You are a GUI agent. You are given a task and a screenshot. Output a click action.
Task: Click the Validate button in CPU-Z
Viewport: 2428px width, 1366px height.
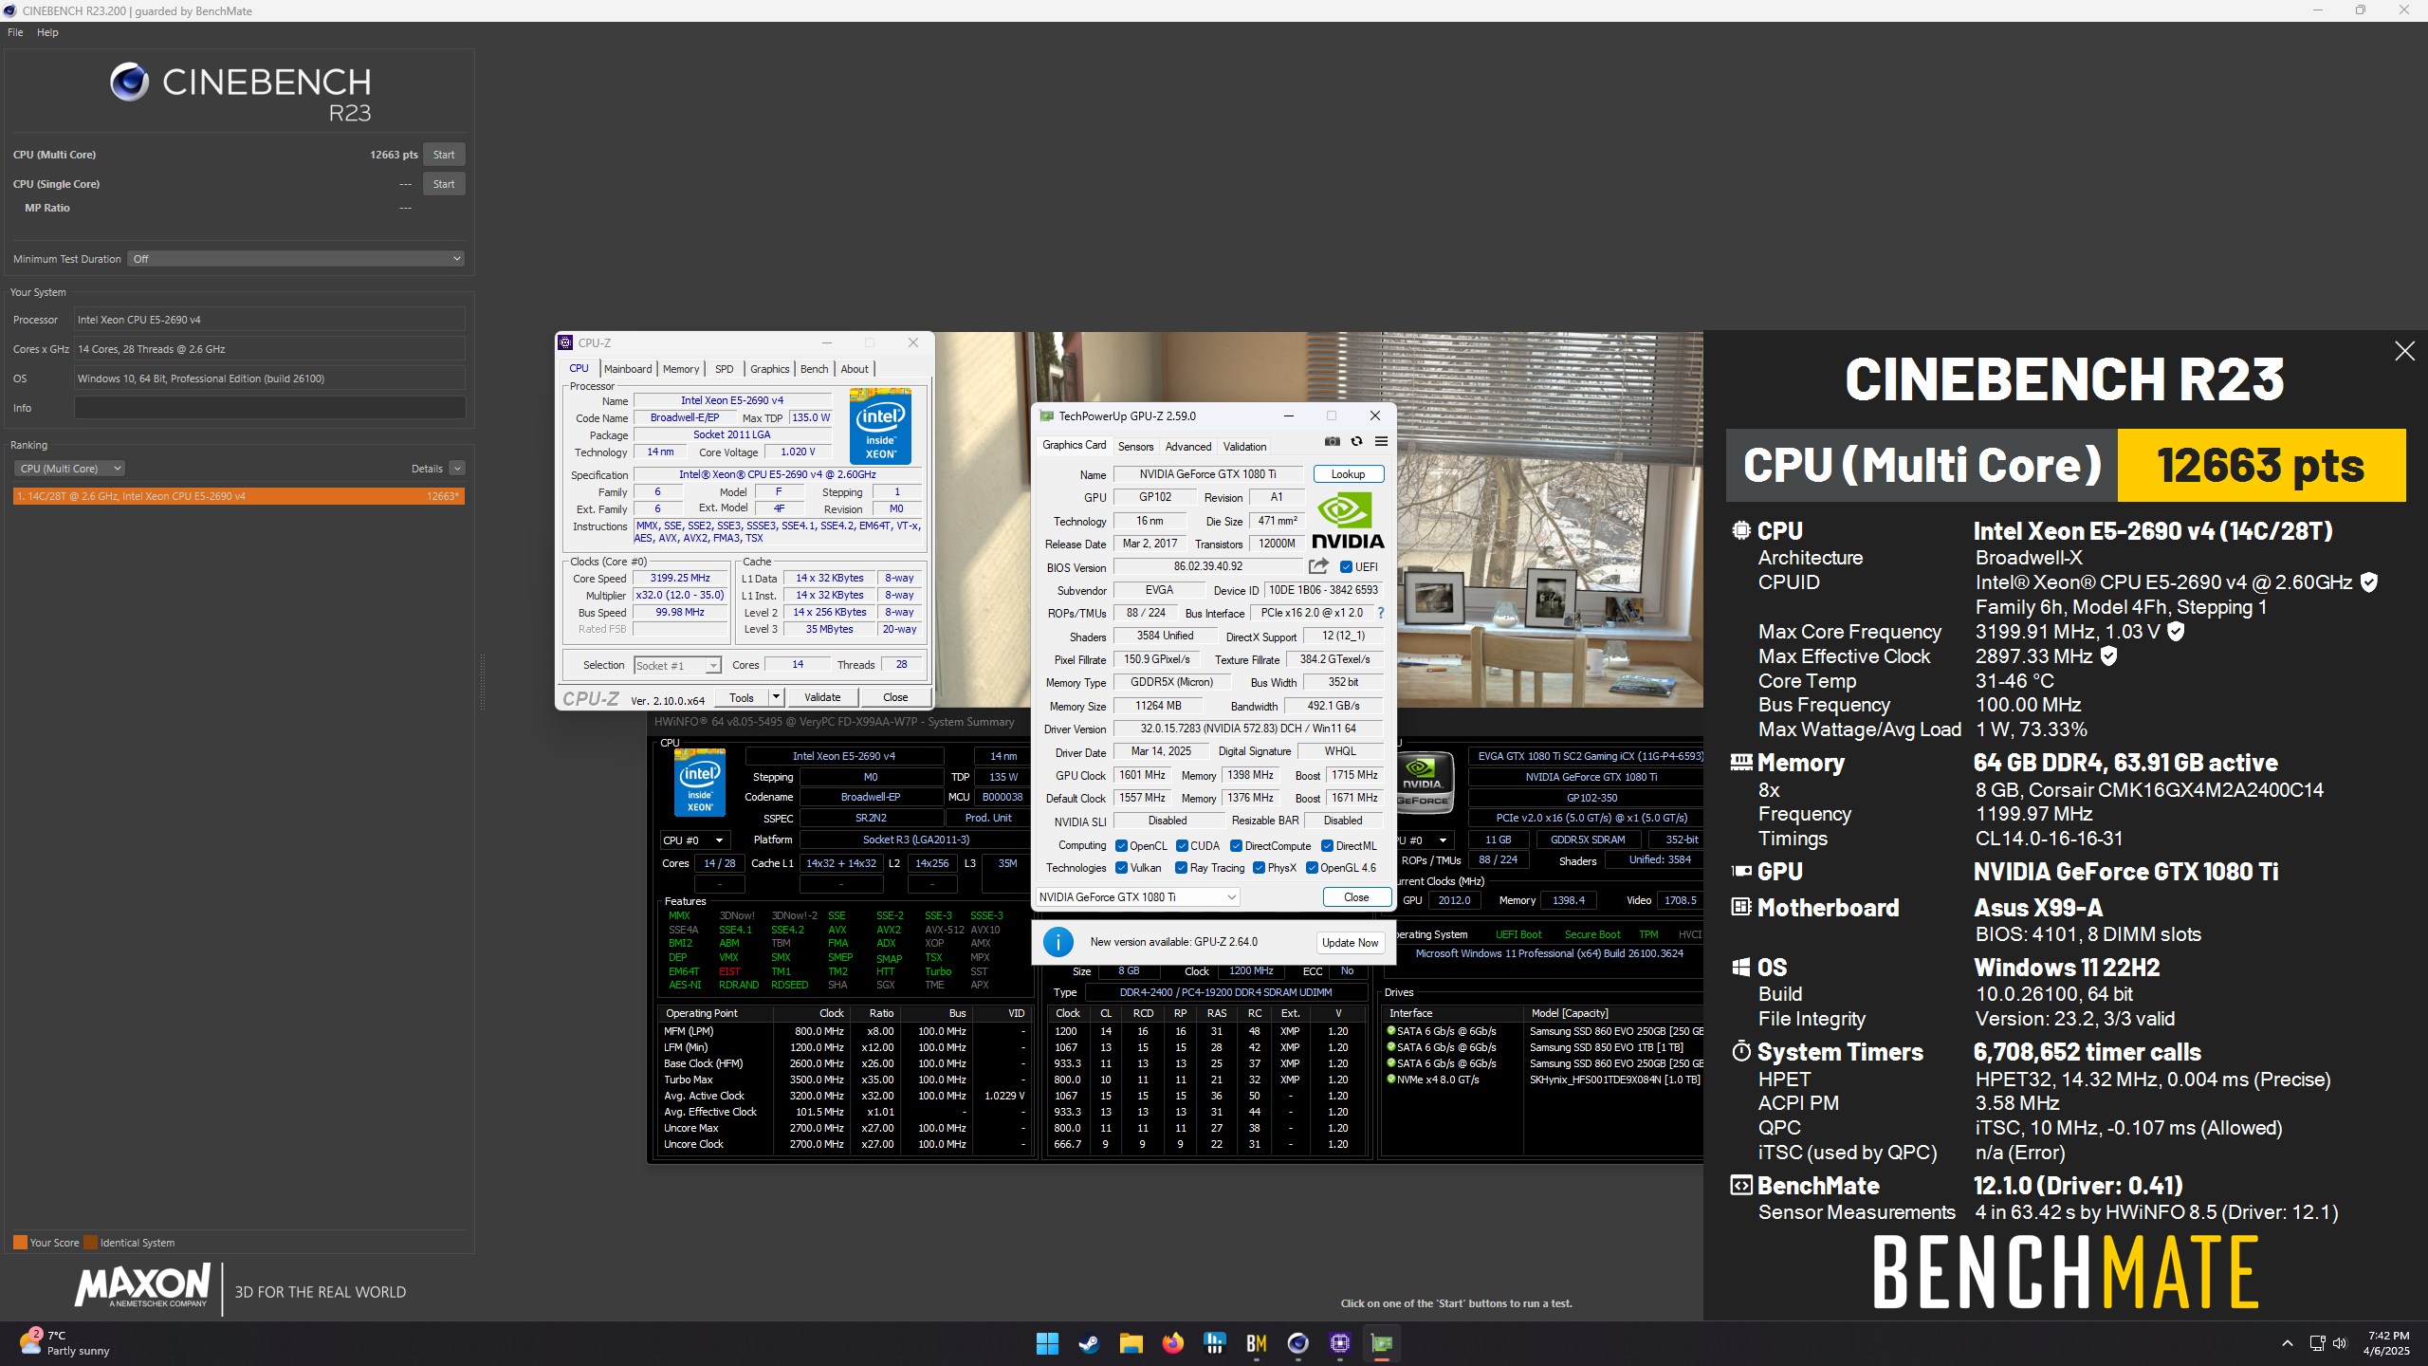[822, 697]
